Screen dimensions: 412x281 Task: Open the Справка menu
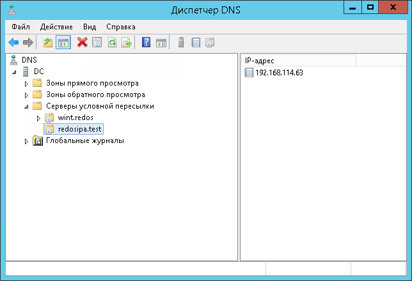point(120,27)
